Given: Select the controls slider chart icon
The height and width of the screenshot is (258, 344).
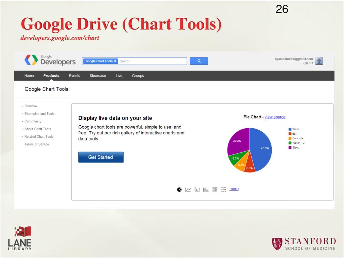Looking at the screenshot, I should tap(223, 189).
